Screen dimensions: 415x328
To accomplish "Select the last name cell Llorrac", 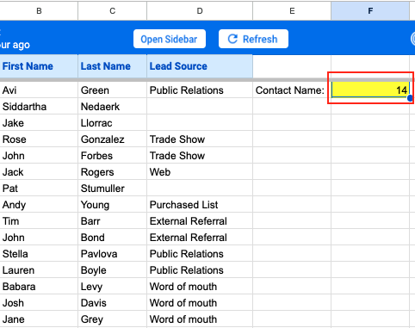I will [112, 123].
